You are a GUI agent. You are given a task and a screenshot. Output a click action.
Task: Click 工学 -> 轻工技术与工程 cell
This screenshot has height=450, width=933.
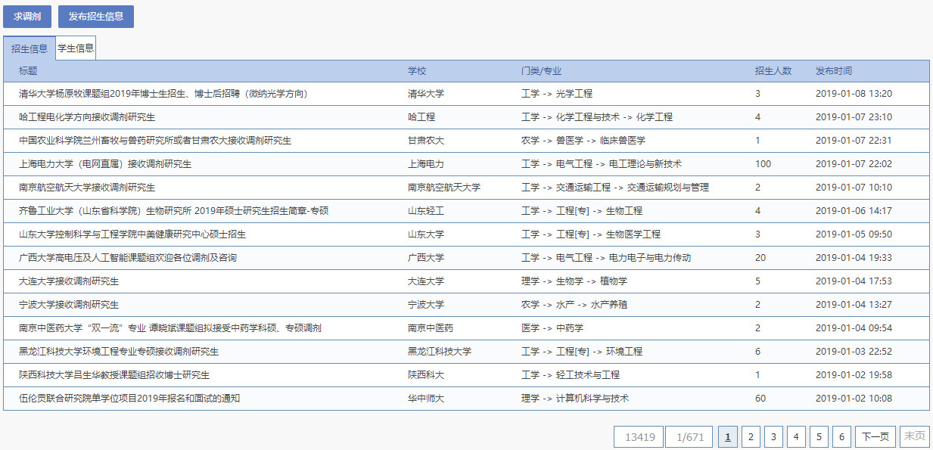571,375
